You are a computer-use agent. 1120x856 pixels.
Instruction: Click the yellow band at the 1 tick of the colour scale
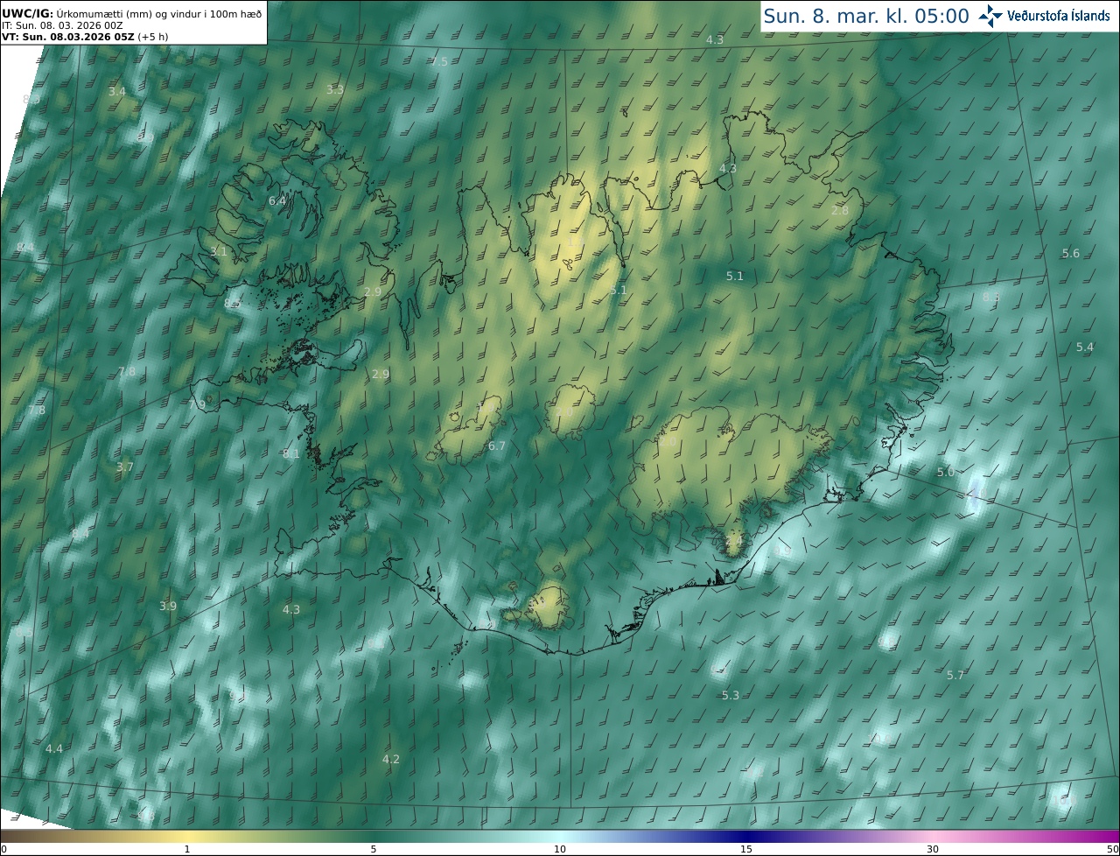coord(187,836)
